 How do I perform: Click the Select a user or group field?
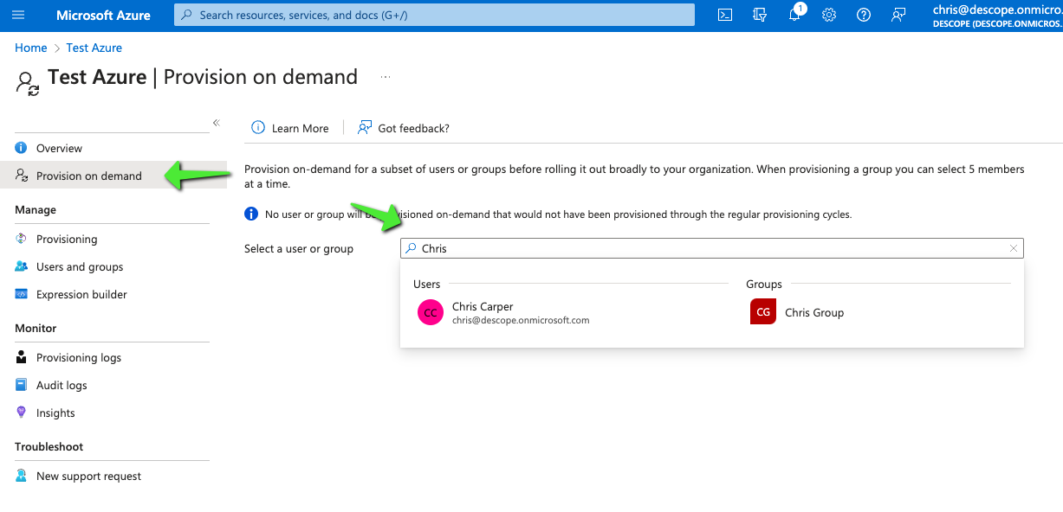coord(712,248)
